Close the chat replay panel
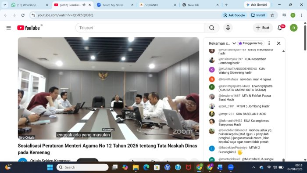 (278, 43)
